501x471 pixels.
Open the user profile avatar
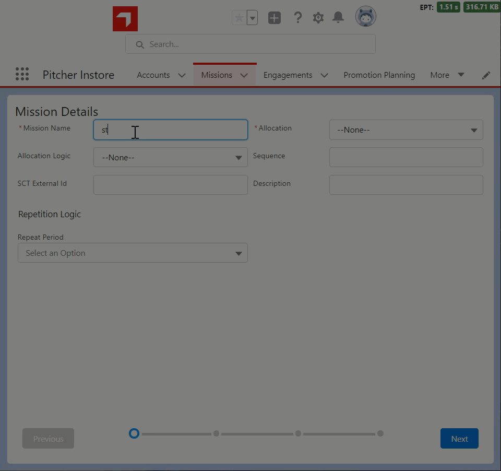(x=365, y=17)
